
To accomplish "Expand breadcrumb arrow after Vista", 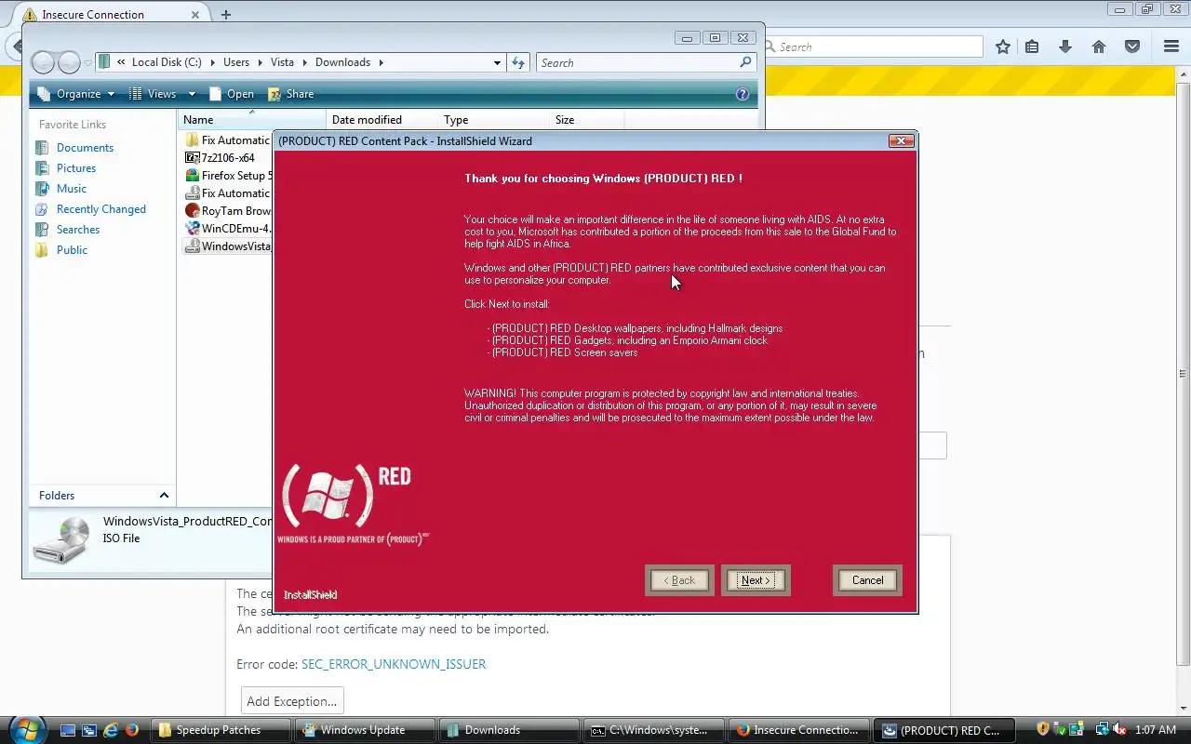I will (x=305, y=62).
